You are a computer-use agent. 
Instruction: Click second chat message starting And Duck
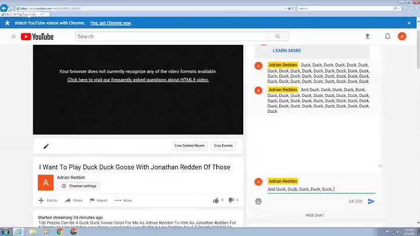[318, 100]
